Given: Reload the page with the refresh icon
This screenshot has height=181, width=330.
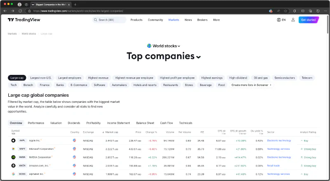Looking at the screenshot, I should point(20,11).
